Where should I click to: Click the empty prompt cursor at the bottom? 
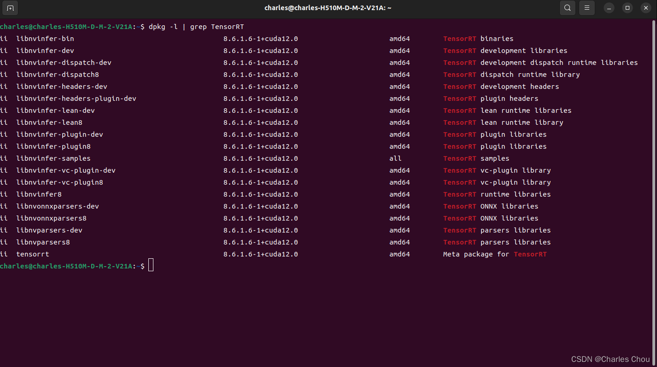[x=151, y=266]
